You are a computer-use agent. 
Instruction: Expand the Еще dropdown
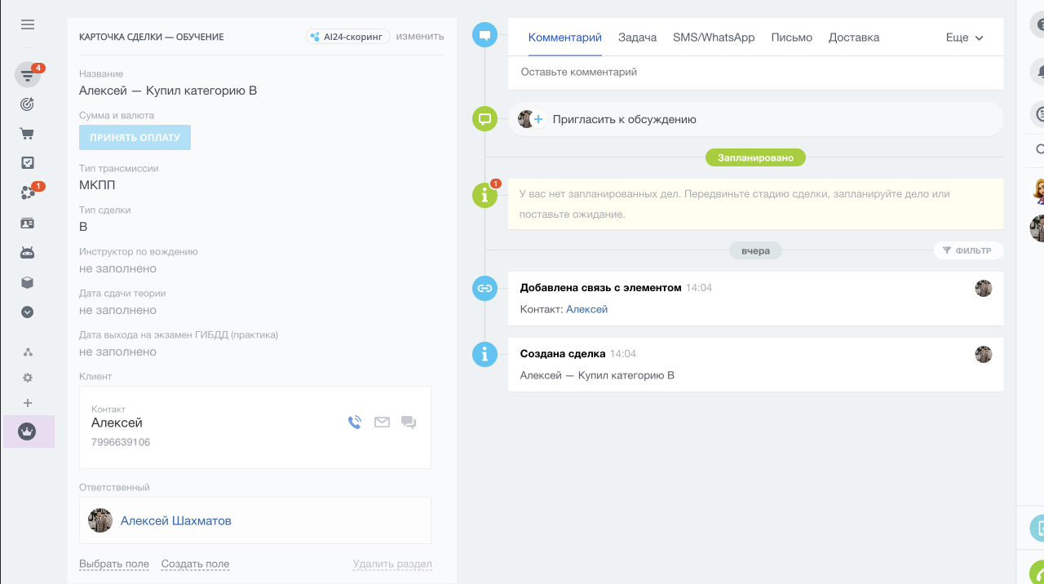point(965,38)
